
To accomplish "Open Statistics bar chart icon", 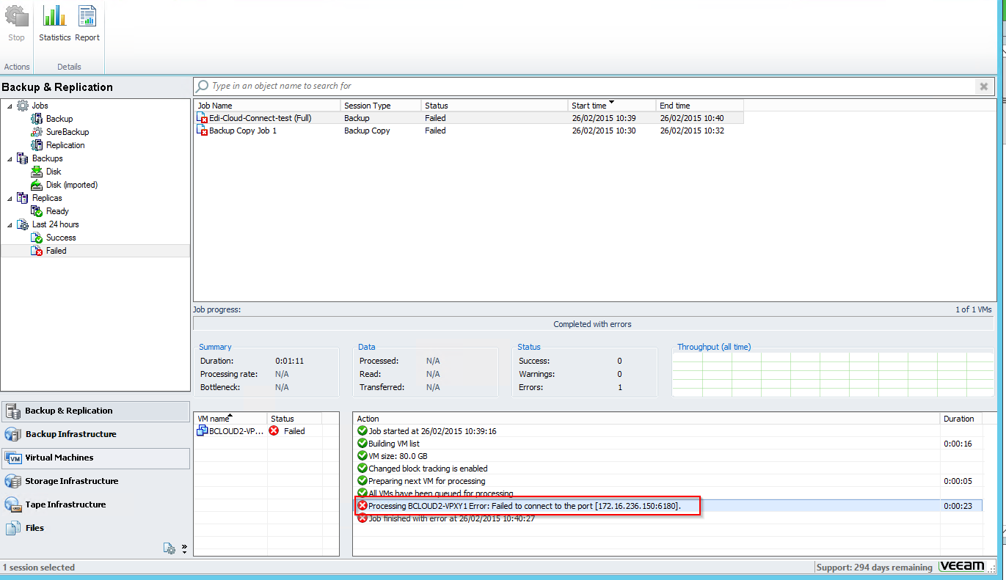I will coord(54,16).
